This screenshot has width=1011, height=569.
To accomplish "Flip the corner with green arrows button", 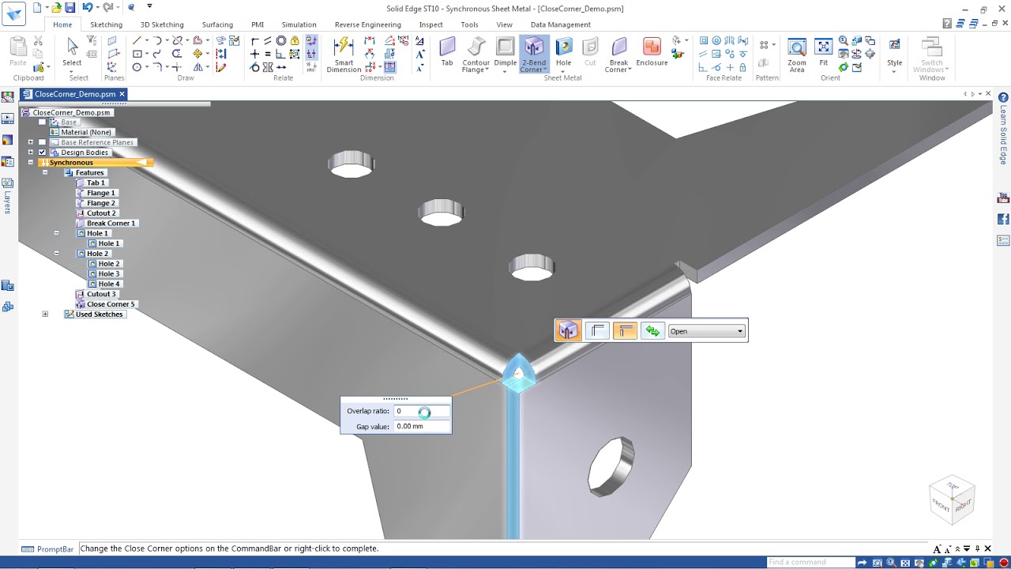I will click(652, 331).
